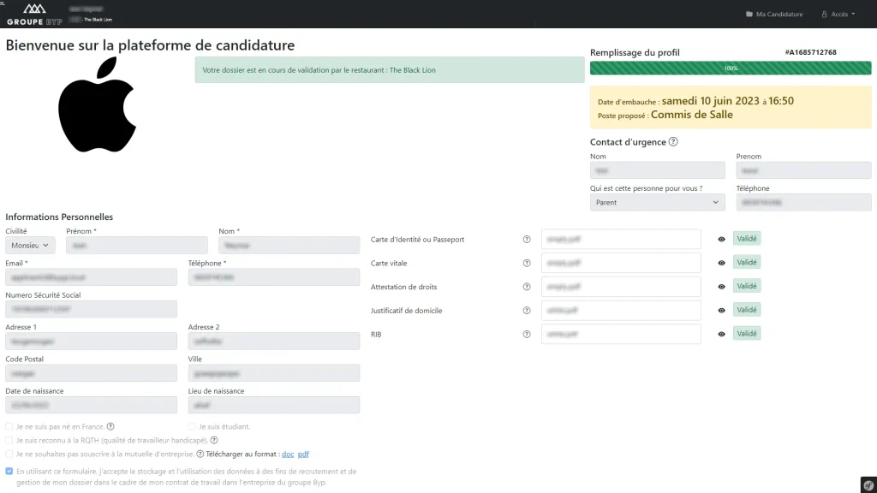877x493 pixels.
Task: Click the Code Postal input field
Action: point(91,373)
